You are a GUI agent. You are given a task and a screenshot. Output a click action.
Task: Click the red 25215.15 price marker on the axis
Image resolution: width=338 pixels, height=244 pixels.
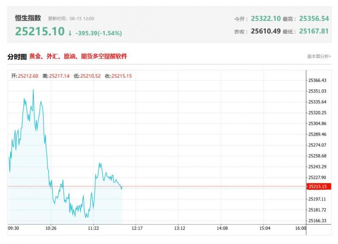[x=319, y=186]
